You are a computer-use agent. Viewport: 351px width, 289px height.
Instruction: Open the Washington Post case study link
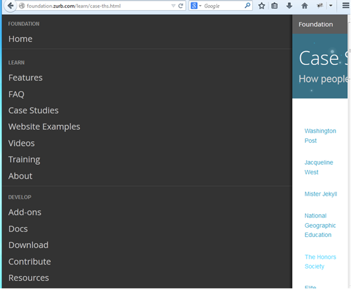pyautogui.click(x=320, y=136)
